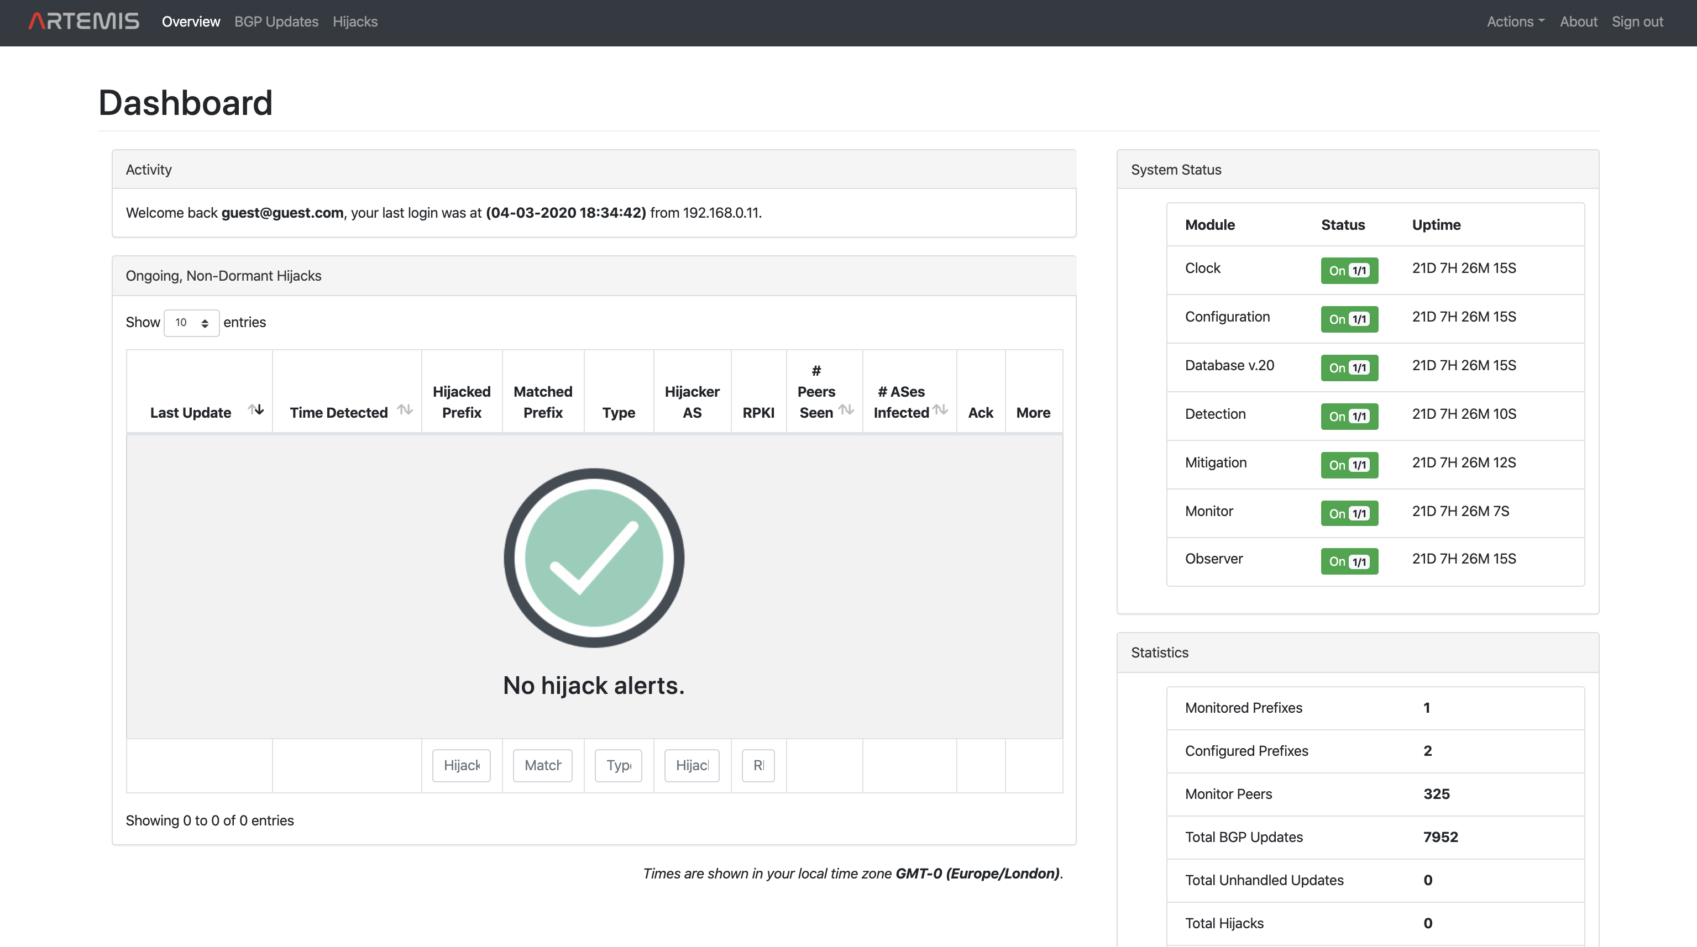Open the BGP Updates tab
Image resolution: width=1697 pixels, height=947 pixels.
[276, 22]
